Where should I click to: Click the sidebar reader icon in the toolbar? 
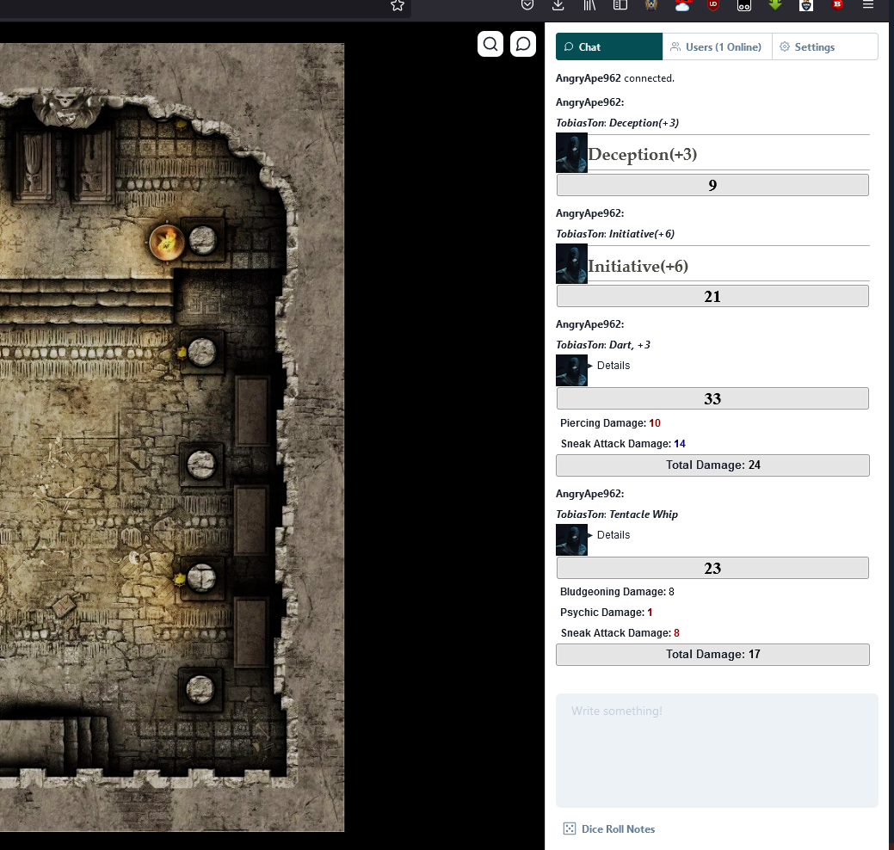click(620, 6)
